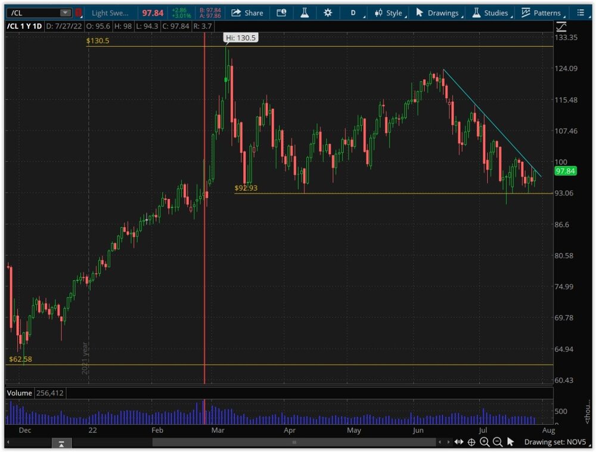Click the horizontal expand arrows icon

458,442
